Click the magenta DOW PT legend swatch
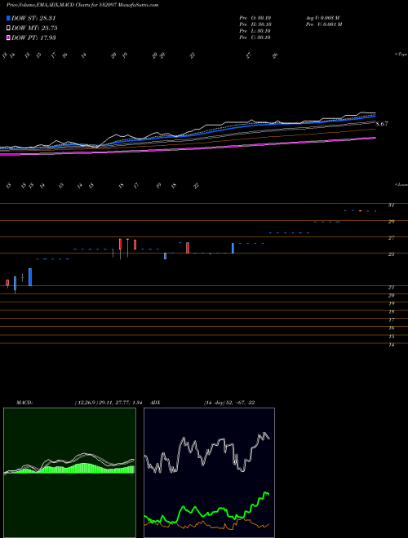408x538 pixels. pyautogui.click(x=9, y=37)
